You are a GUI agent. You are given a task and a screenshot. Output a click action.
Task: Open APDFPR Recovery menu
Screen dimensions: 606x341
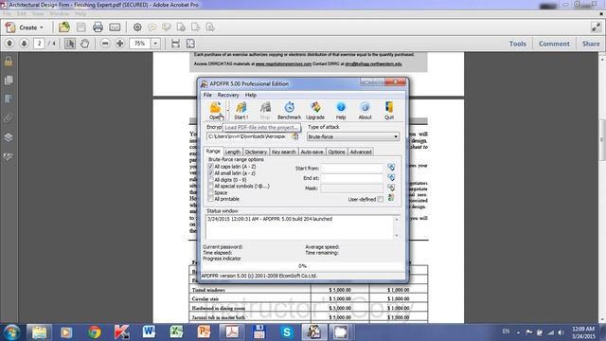pyautogui.click(x=228, y=95)
